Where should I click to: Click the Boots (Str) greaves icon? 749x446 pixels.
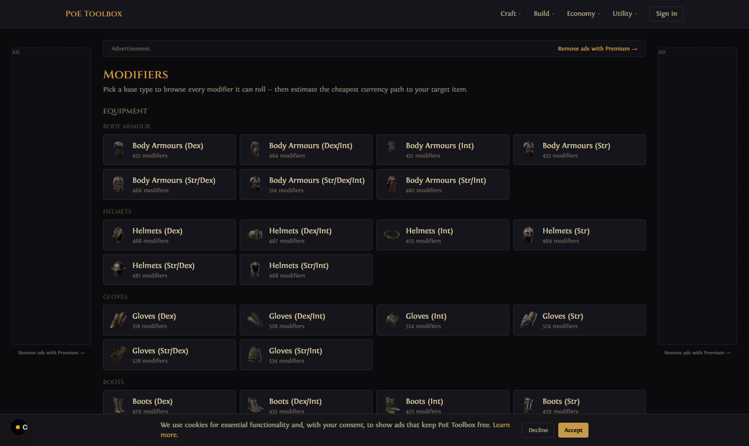[529, 405]
